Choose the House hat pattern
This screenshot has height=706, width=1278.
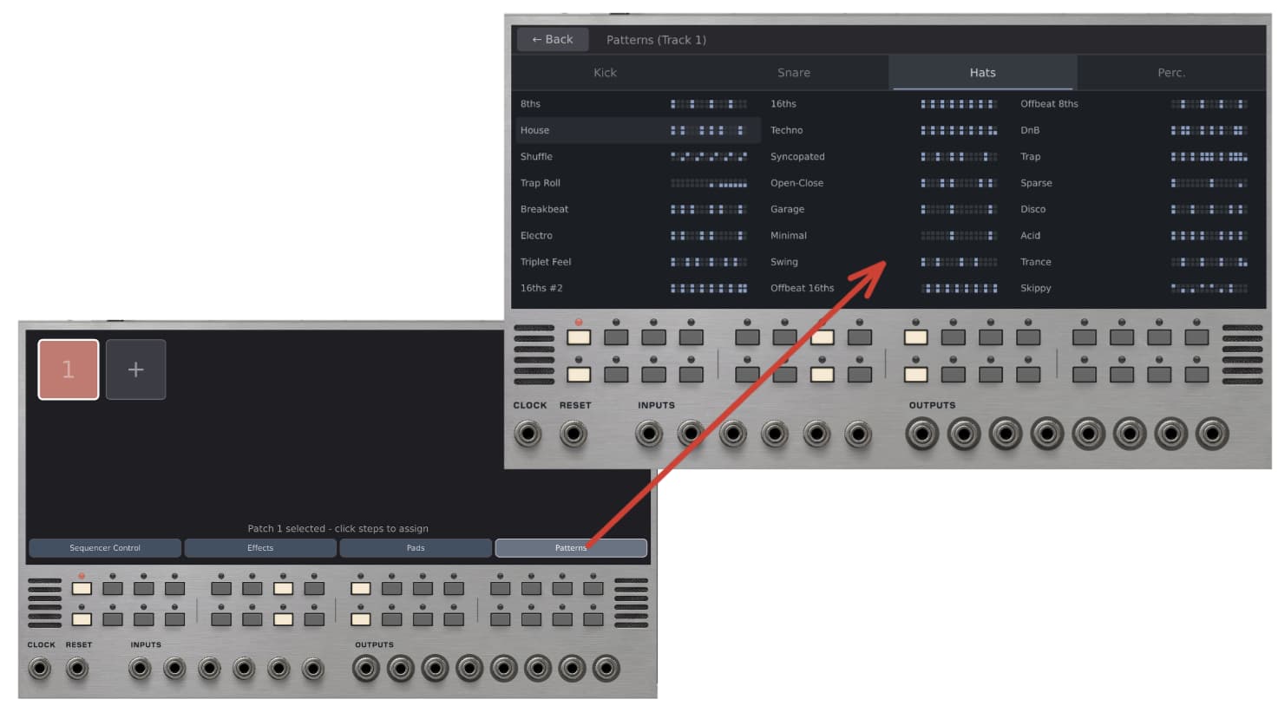tap(534, 130)
